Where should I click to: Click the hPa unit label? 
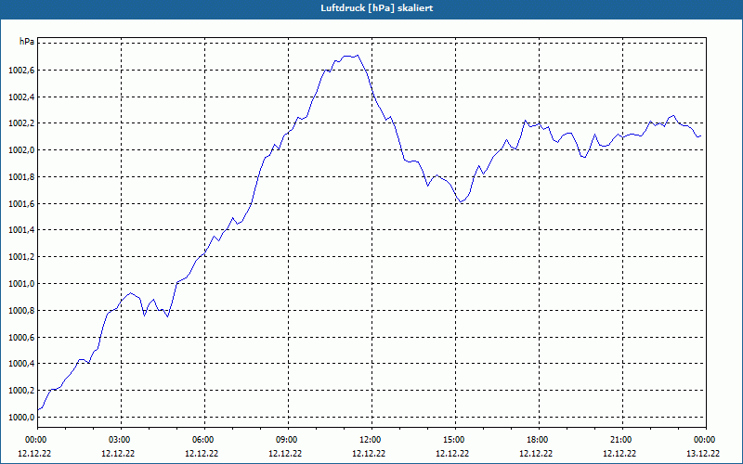(27, 42)
